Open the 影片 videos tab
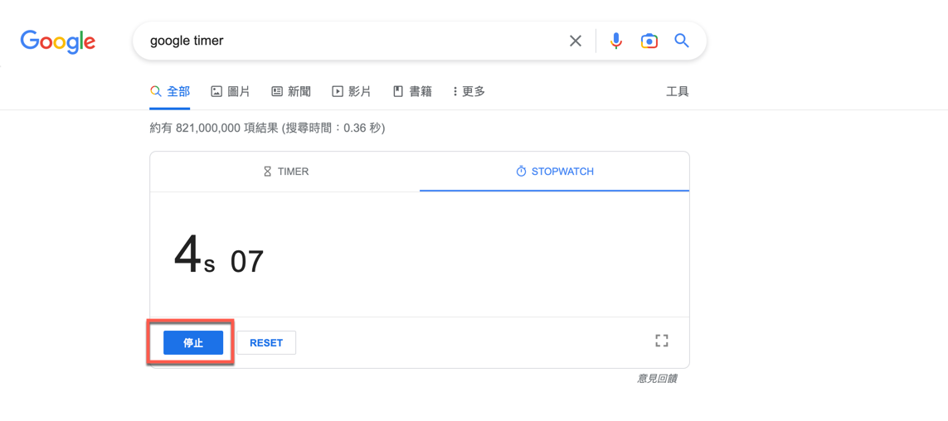Screen dimensions: 948x421 pos(352,92)
